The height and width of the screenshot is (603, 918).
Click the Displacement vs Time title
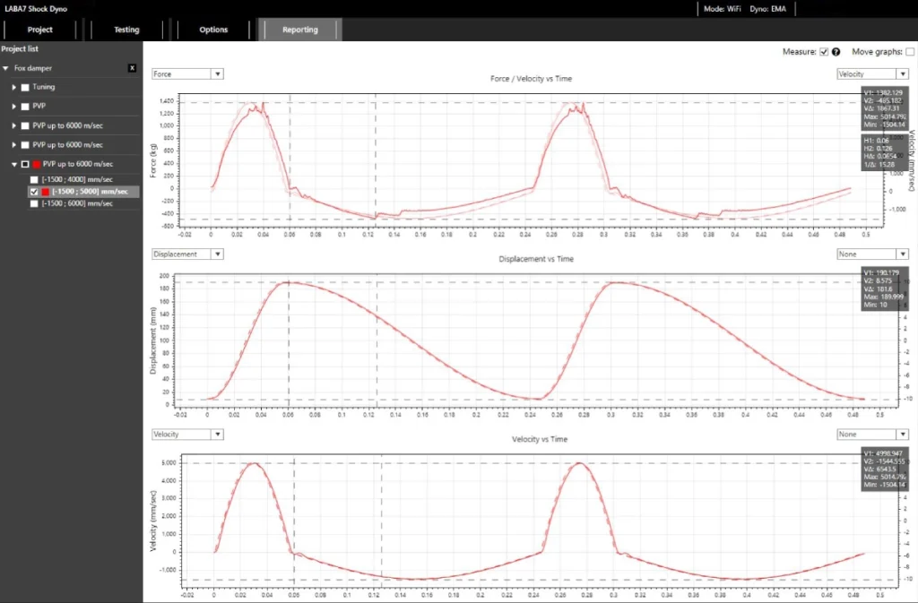[536, 259]
